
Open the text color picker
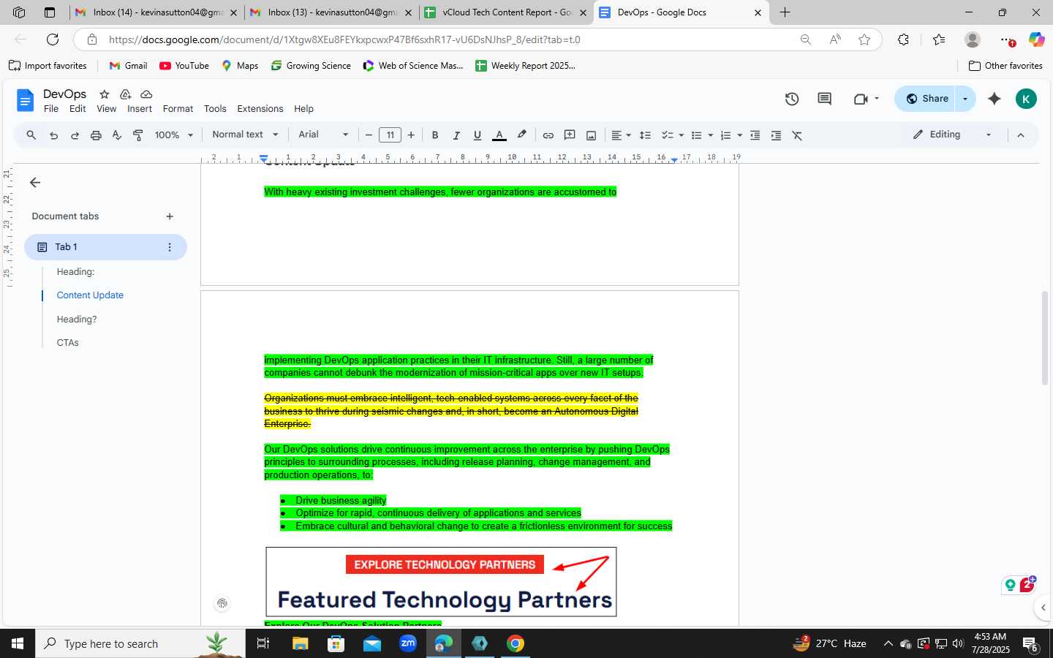point(499,135)
